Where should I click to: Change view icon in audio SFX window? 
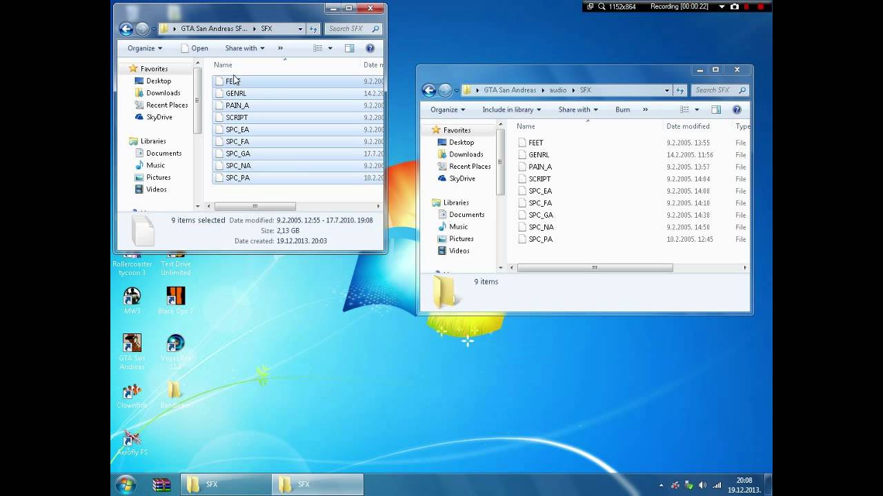tap(684, 110)
